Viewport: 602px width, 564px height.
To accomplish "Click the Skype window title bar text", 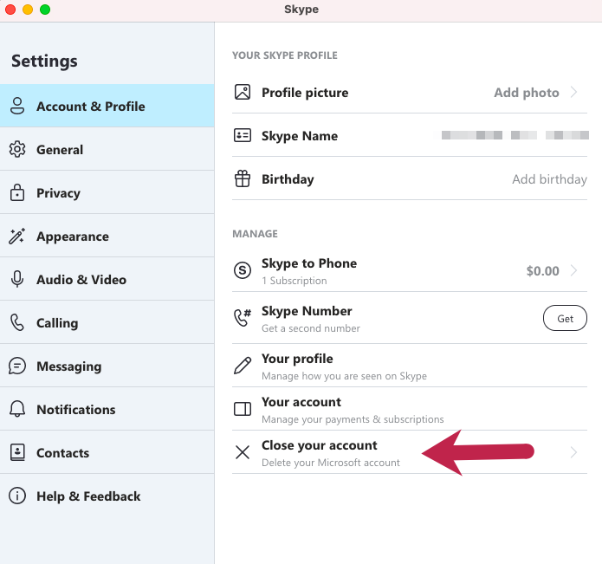I will pos(301,10).
